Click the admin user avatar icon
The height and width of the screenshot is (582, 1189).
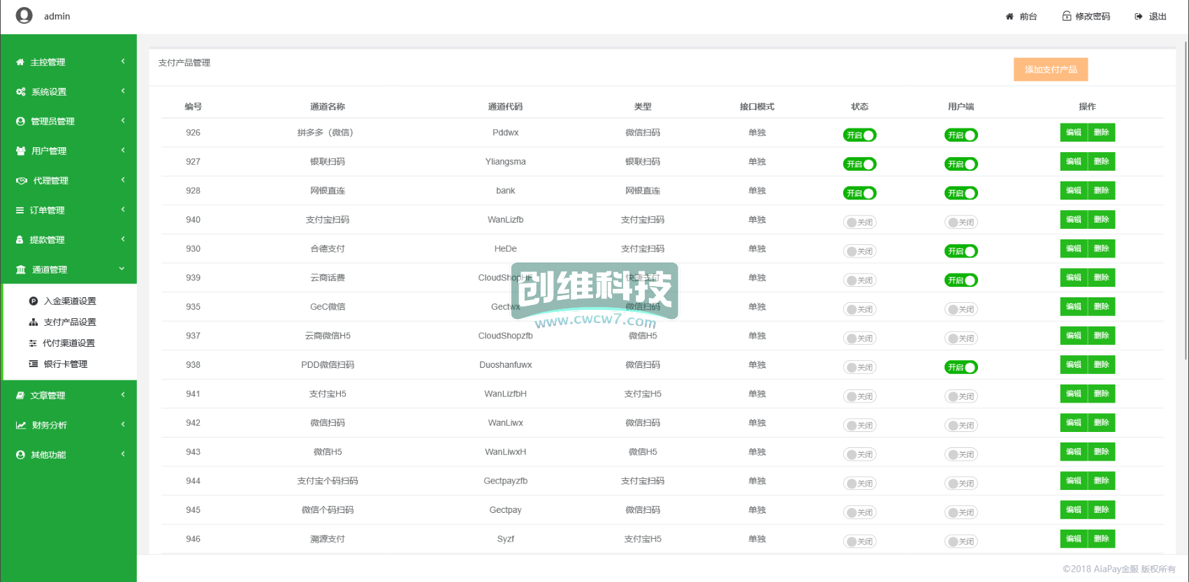(x=24, y=15)
